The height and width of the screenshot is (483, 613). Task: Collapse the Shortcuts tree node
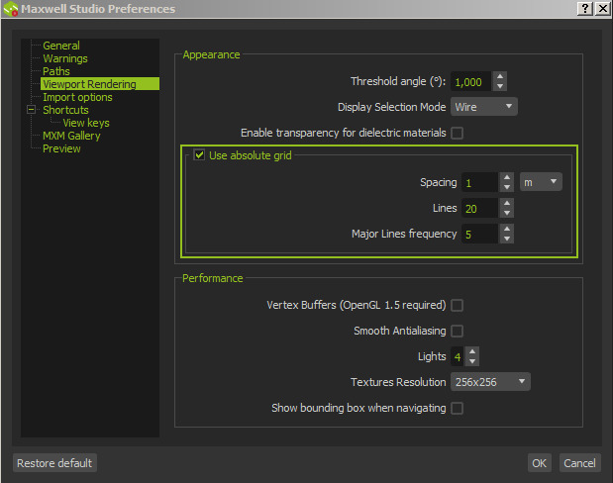pyautogui.click(x=31, y=110)
